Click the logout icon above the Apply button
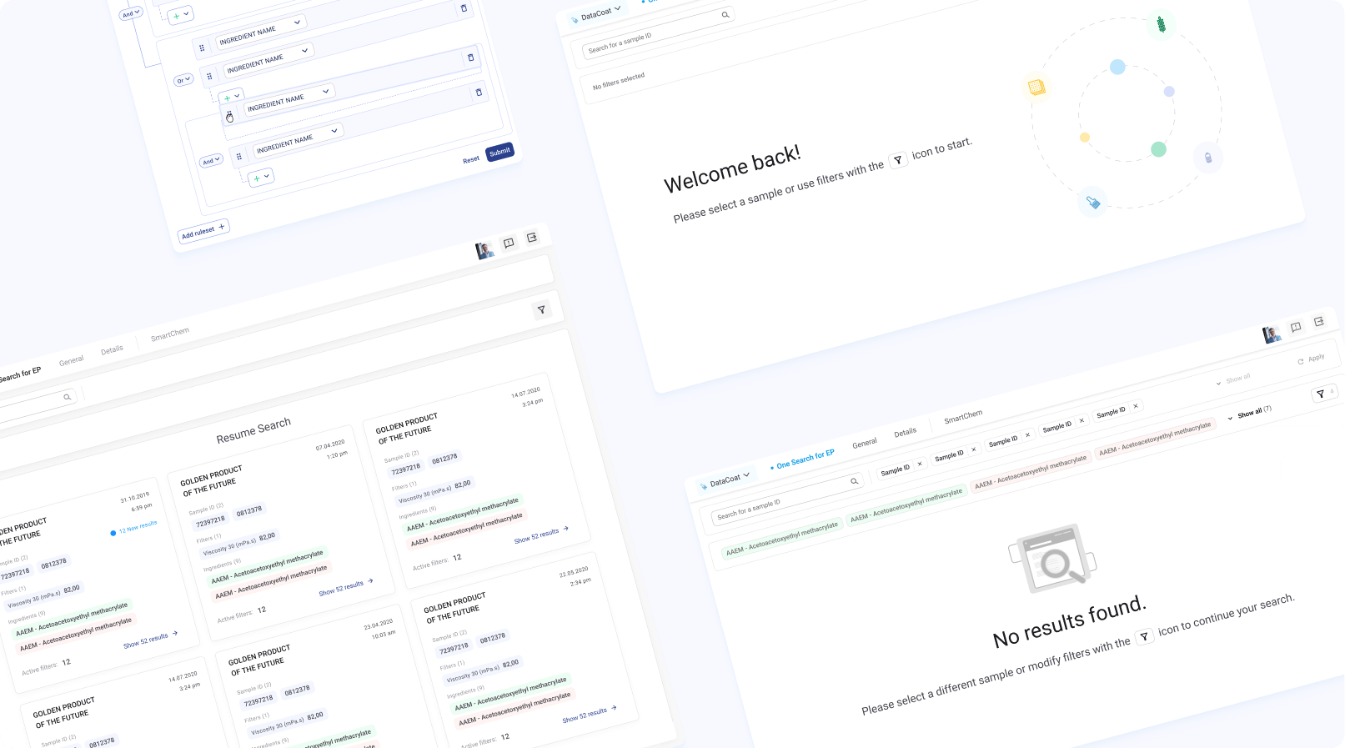This screenshot has height=748, width=1345. tap(1318, 322)
